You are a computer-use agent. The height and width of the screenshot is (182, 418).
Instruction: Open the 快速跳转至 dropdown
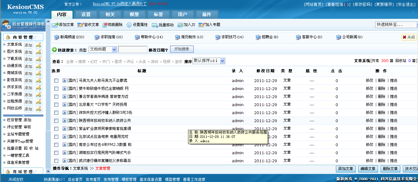pos(397,25)
